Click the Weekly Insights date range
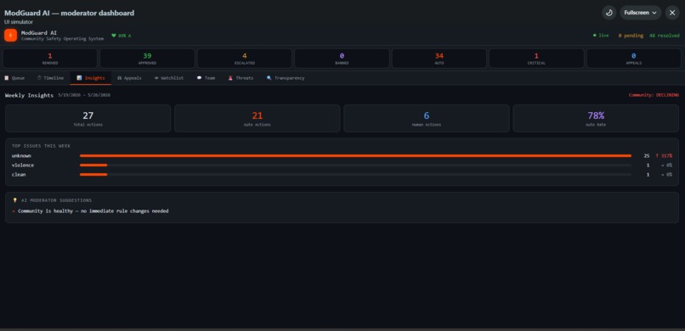Image resolution: width=685 pixels, height=331 pixels. (x=84, y=95)
